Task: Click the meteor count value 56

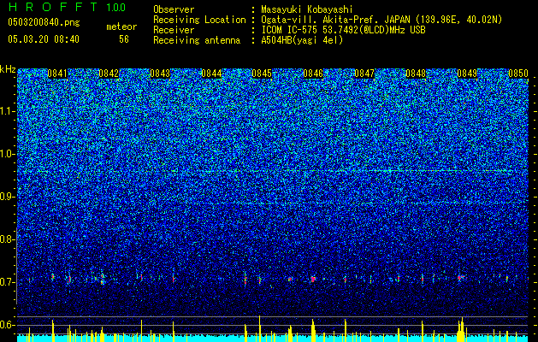Action: [124, 39]
